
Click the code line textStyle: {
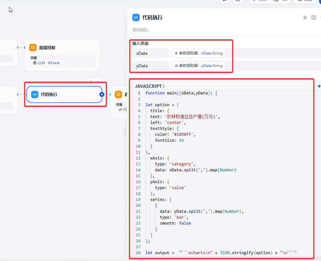164,129
